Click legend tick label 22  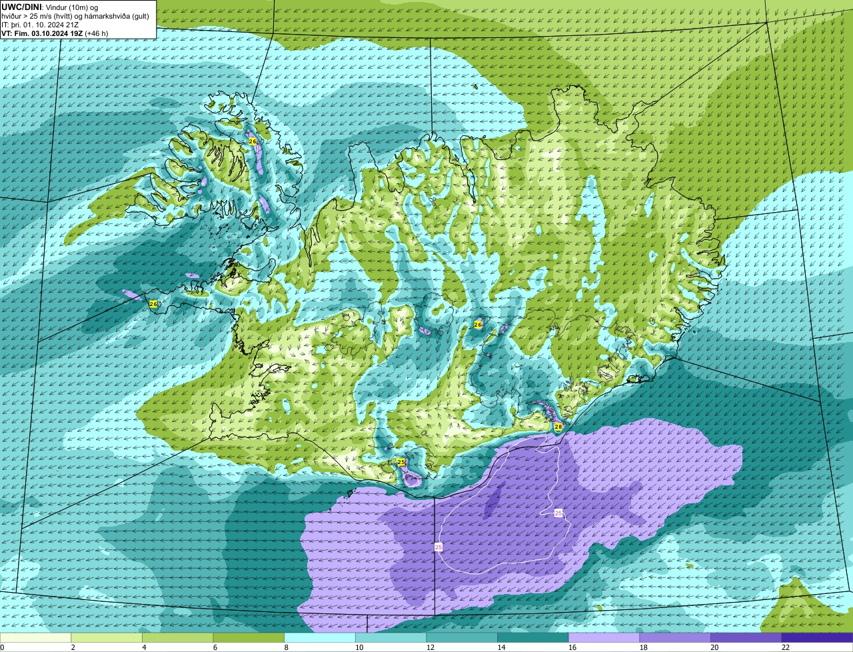[786, 647]
